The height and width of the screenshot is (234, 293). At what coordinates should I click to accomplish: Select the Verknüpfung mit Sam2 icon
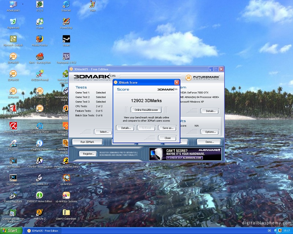[66, 162]
